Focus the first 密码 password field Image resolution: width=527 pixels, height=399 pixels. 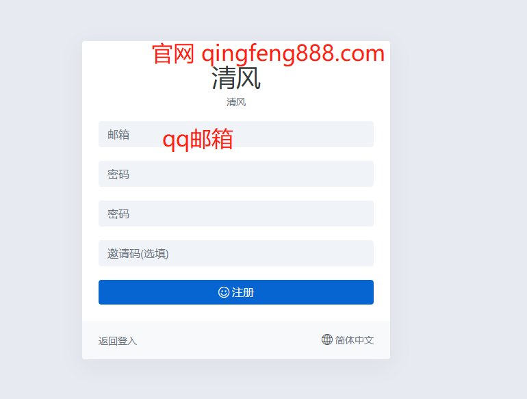coord(236,174)
